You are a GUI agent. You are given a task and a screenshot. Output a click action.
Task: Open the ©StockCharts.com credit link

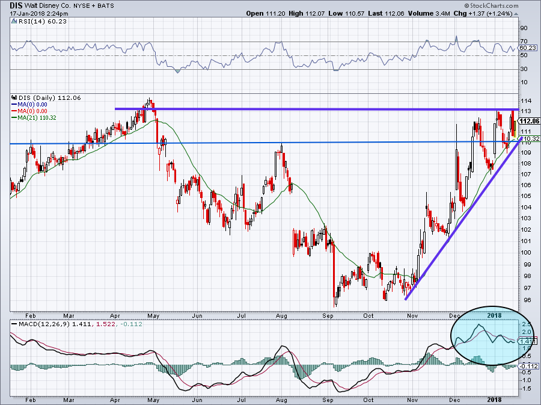[491, 5]
